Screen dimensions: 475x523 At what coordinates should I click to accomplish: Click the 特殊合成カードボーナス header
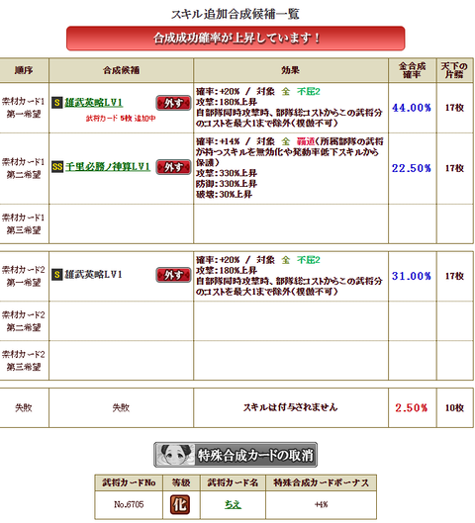(321, 482)
